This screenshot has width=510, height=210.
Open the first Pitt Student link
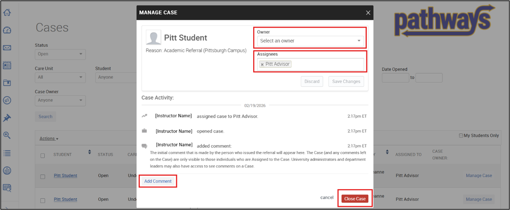65,176
